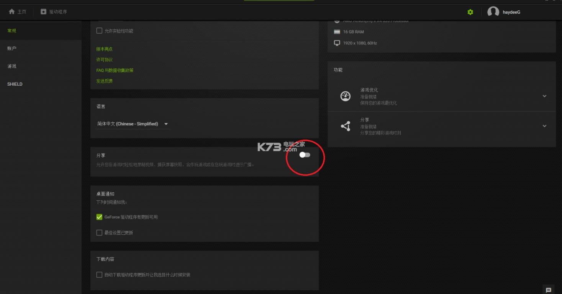This screenshot has width=562, height=294.
Task: Uncheck GeForce 驱动程序有更新可用
Action: (99, 217)
